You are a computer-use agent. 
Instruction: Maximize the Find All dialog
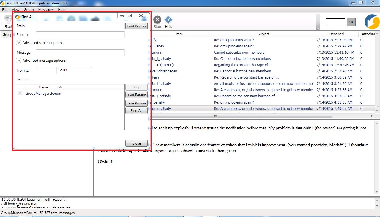point(130,16)
